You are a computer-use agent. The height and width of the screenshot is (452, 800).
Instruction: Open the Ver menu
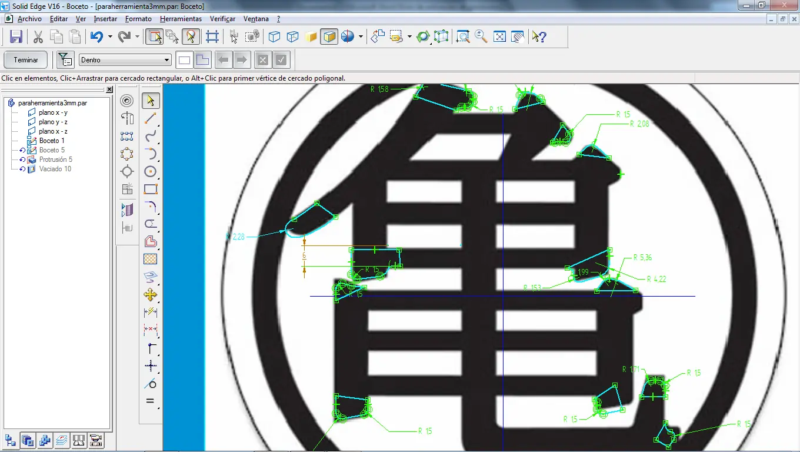pyautogui.click(x=81, y=19)
